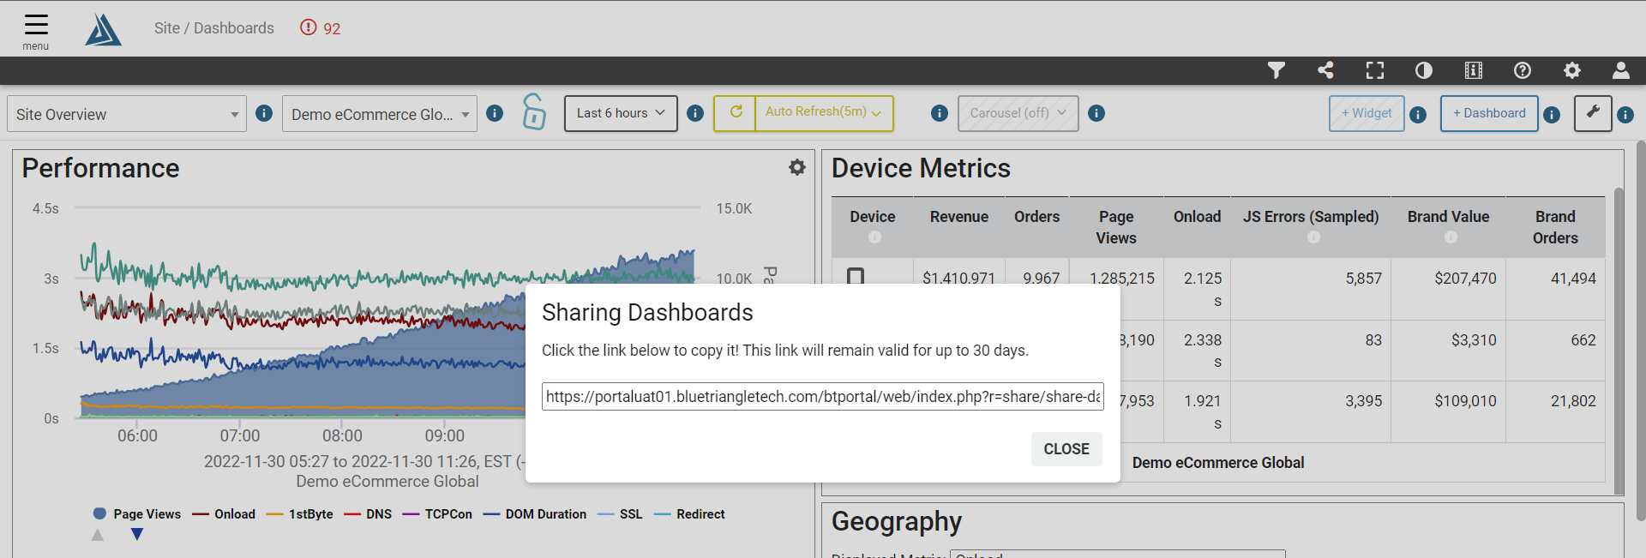Screen dimensions: 1646x558
Task: Click the + Widget button
Action: [1367, 113]
